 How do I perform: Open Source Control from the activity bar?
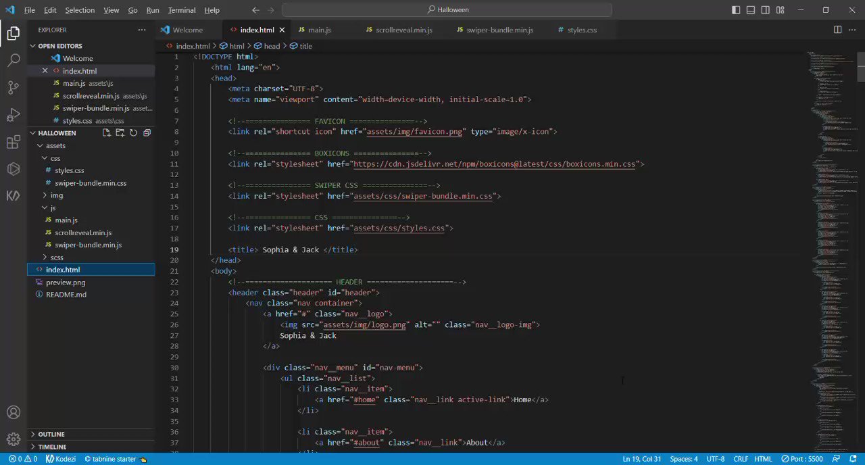[x=14, y=87]
